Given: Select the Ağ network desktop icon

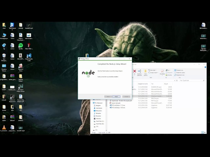Looking at the screenshot, I should (4, 46).
